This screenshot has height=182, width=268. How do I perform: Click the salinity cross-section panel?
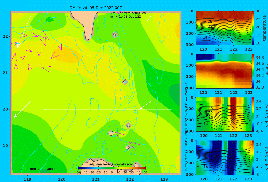pos(224,71)
